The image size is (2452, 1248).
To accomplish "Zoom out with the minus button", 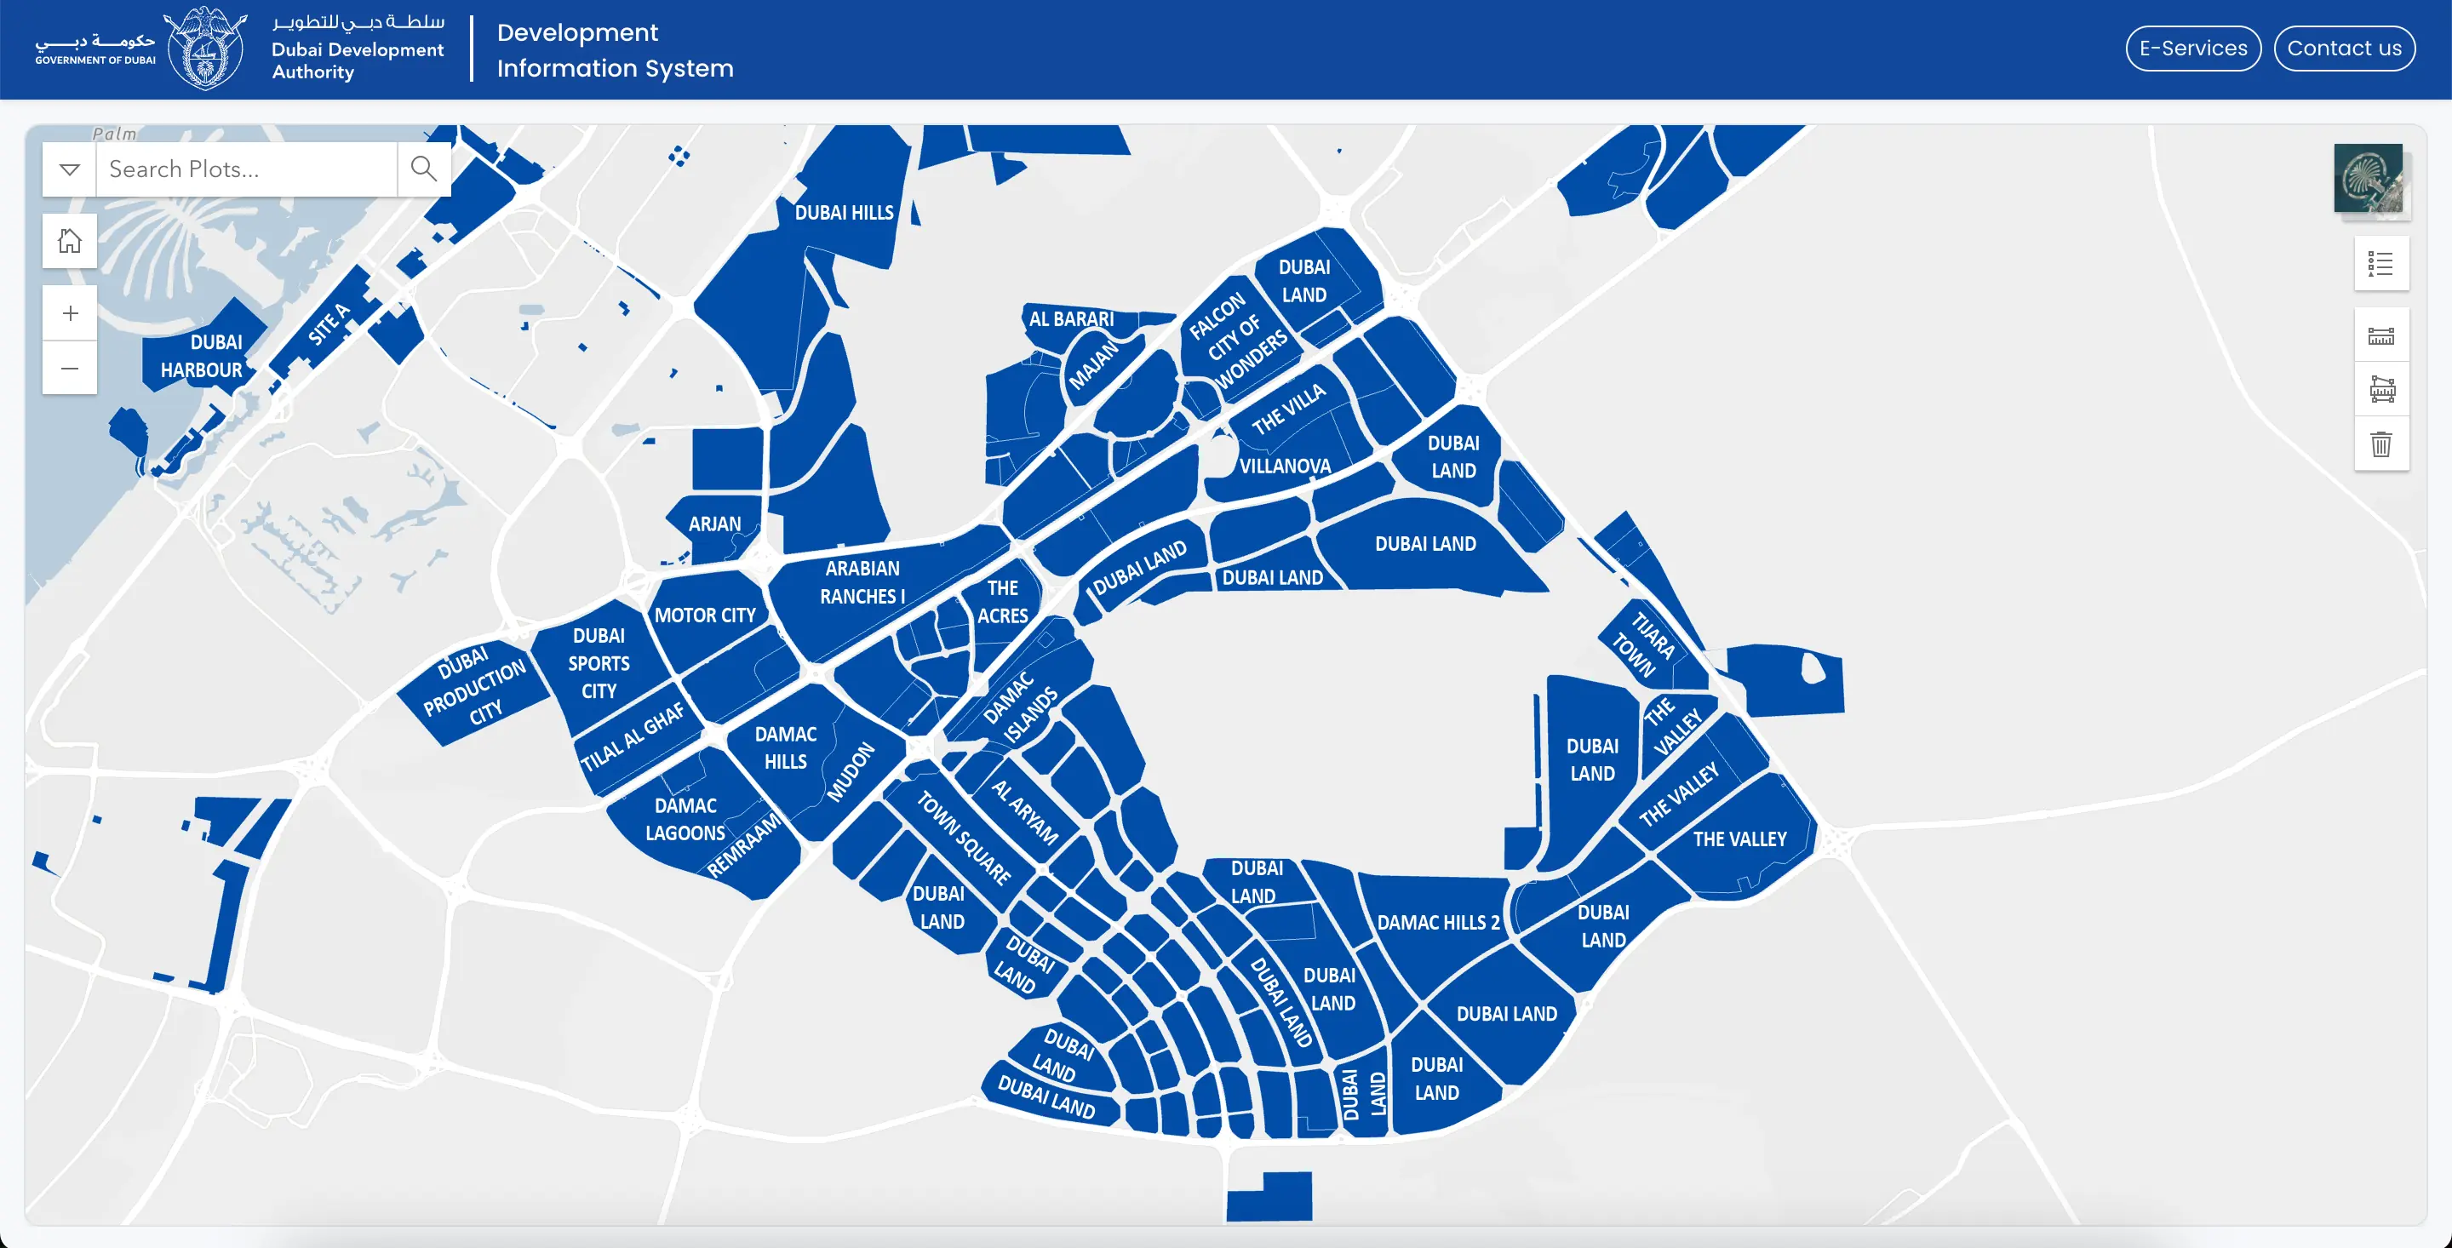I will pos(70,369).
